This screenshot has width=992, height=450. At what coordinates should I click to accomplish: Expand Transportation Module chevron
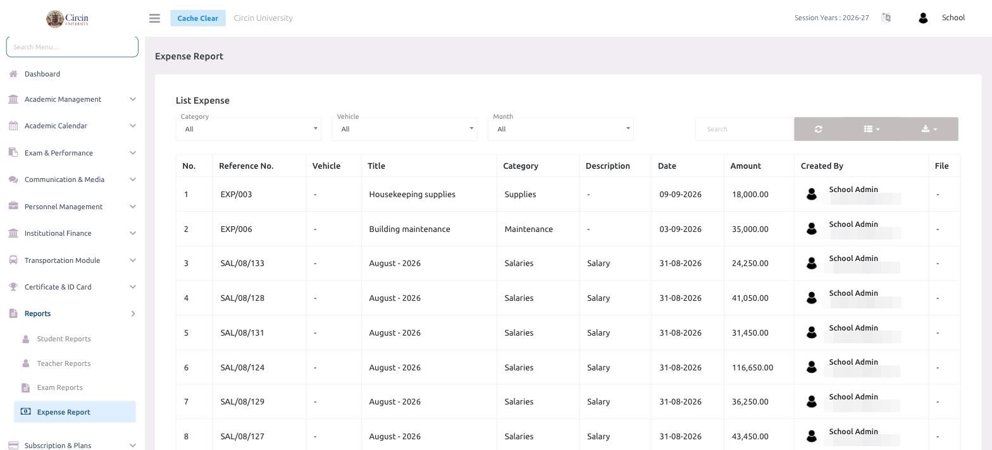pos(133,260)
